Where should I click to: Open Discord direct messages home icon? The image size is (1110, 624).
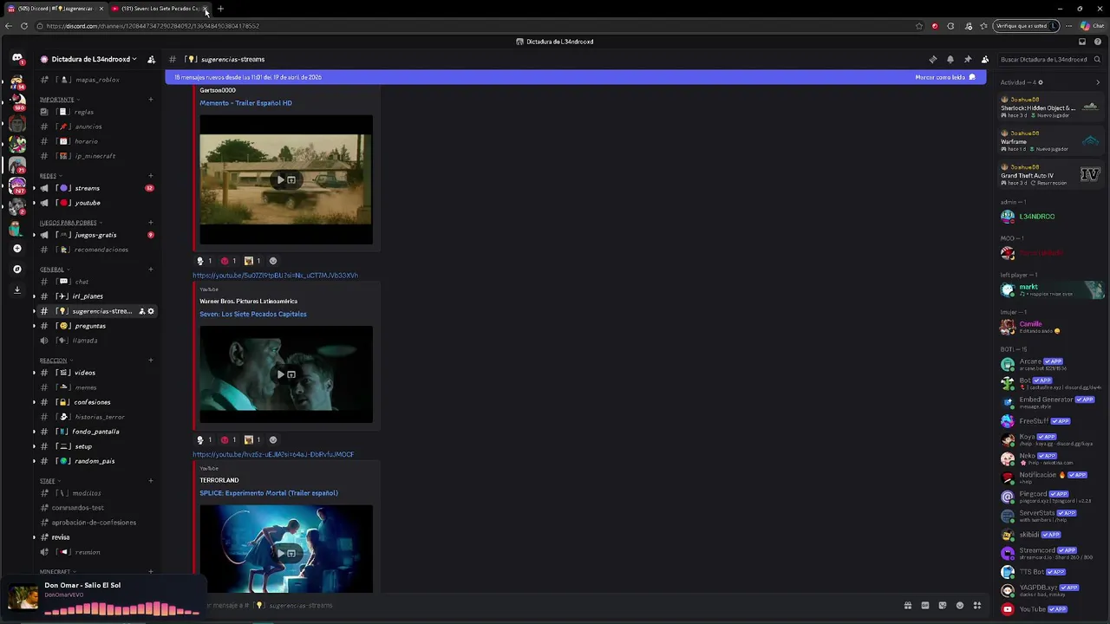coord(16,58)
